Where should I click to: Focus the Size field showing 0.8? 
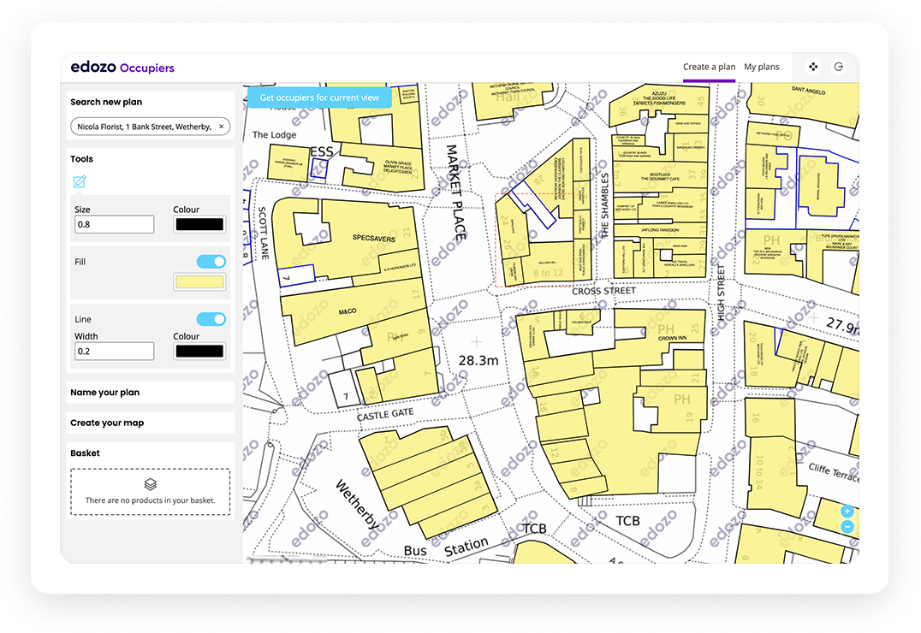[115, 224]
